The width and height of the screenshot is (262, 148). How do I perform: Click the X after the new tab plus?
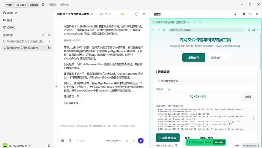200,22
